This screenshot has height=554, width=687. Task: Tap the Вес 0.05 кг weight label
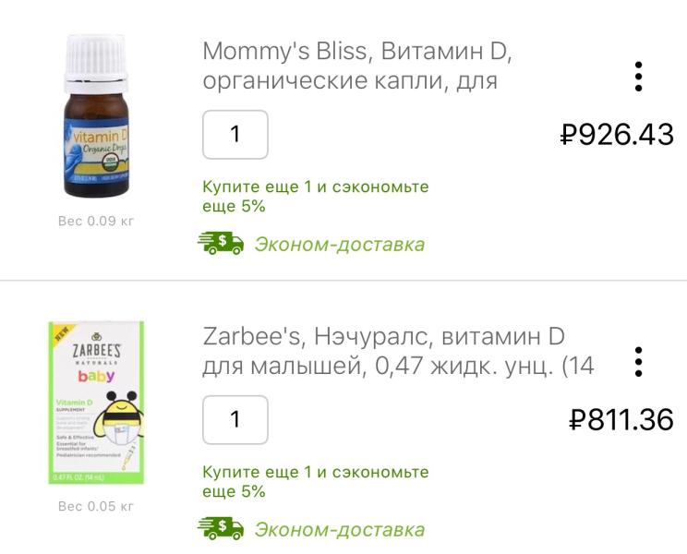click(x=96, y=506)
